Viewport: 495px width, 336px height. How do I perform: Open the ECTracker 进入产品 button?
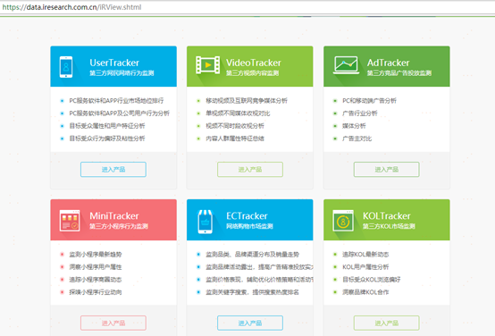tap(249, 323)
